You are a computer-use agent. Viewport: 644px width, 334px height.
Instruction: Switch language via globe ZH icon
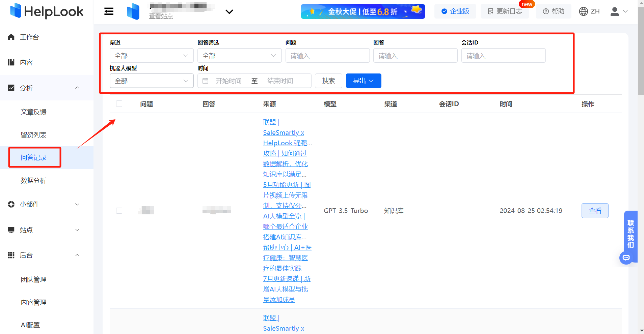589,11
